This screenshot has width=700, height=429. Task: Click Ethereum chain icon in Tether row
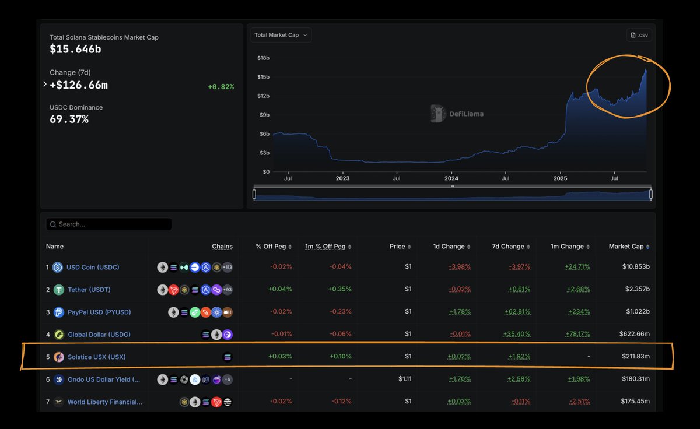click(163, 290)
